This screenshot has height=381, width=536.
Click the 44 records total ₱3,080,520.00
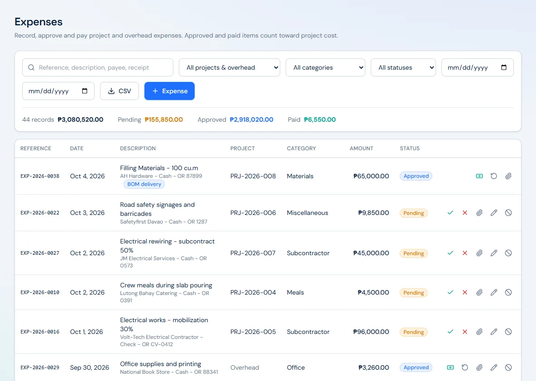click(80, 119)
